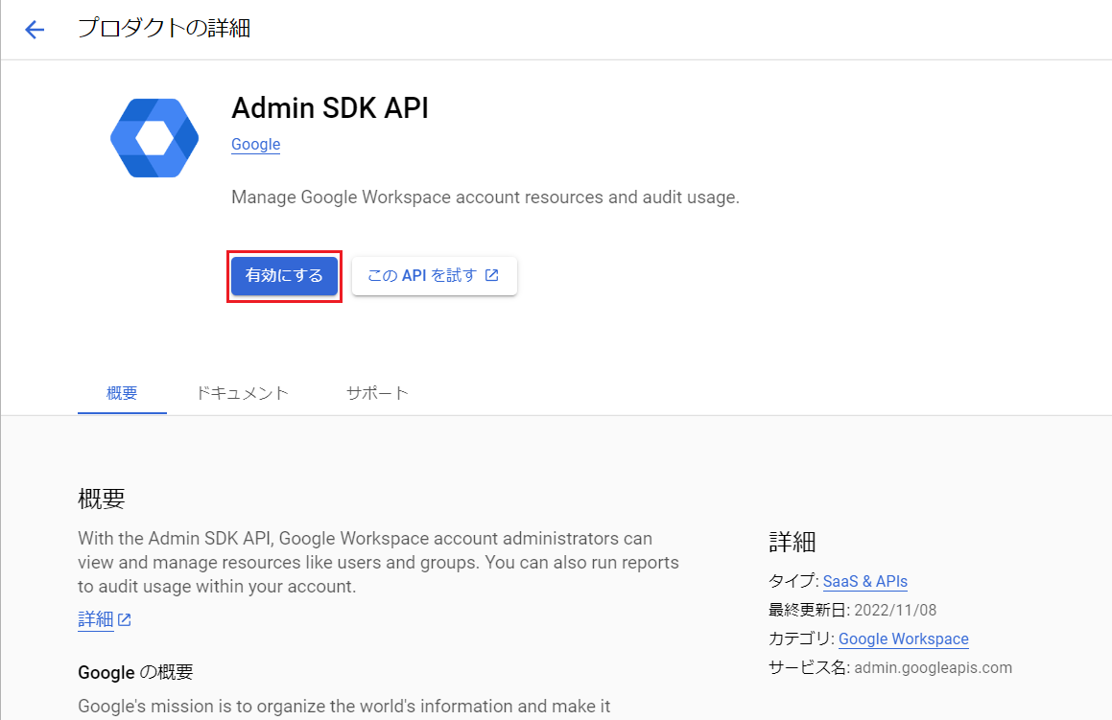Open the この API を試す button
The image size is (1112, 720).
[434, 276]
